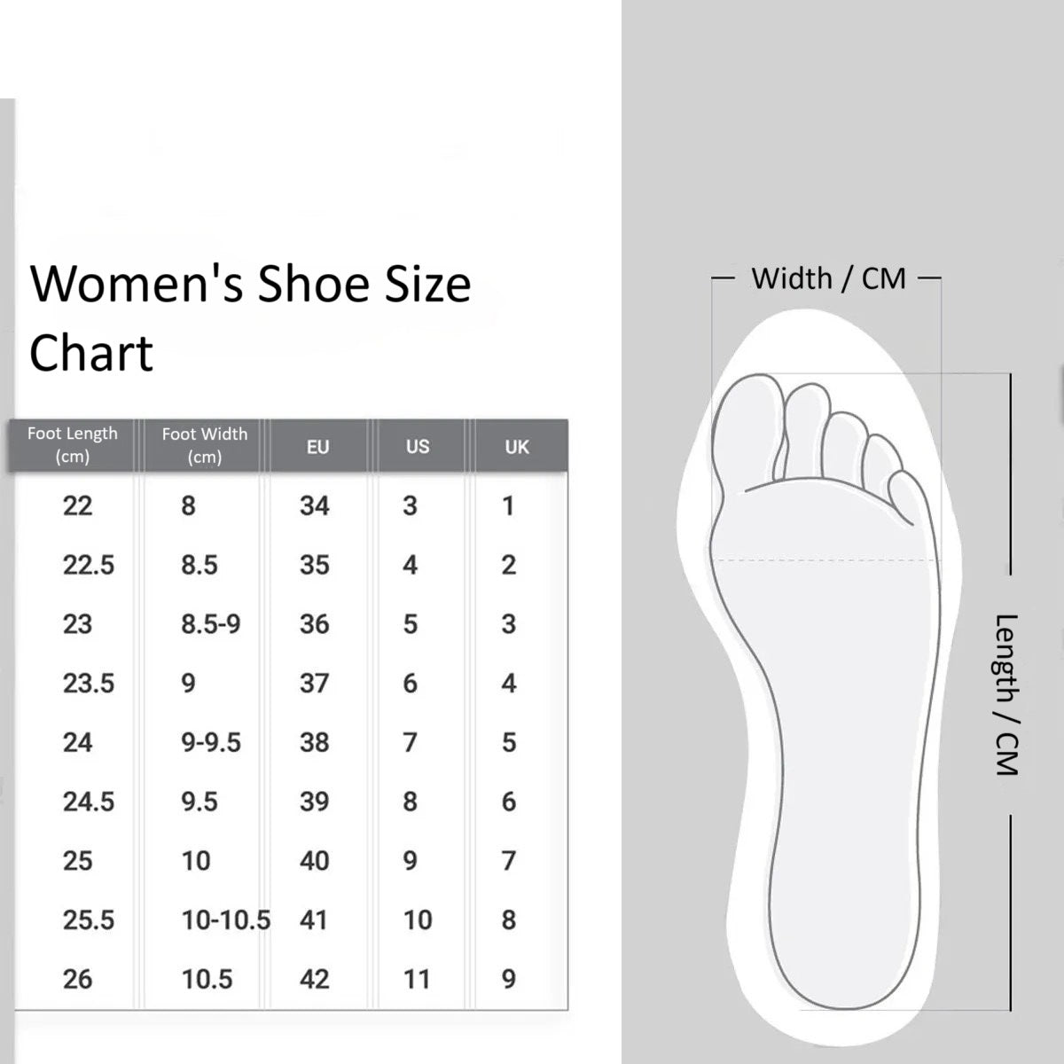
Task: Select the Foot Length (cm) column header
Action: point(72,445)
